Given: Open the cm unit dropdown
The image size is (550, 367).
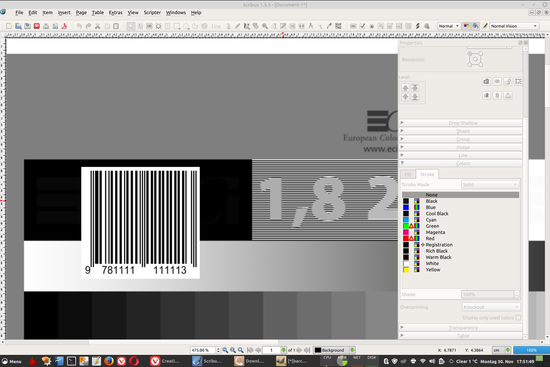Looking at the screenshot, I should click(502, 350).
